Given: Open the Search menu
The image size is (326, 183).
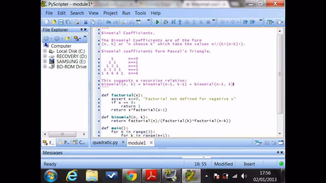Looking at the screenshot, I should point(77,13).
